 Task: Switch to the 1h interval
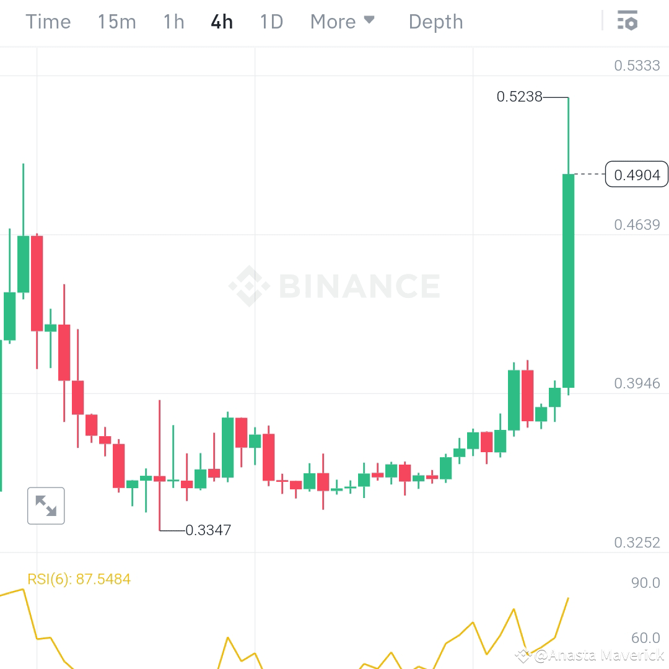[x=173, y=22]
